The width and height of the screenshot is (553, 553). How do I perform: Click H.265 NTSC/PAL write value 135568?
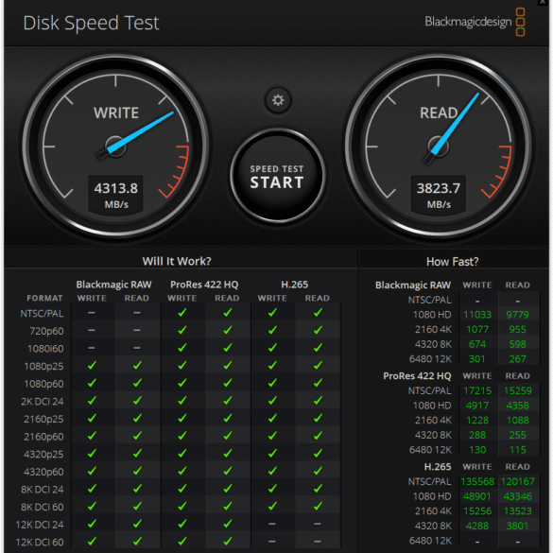pyautogui.click(x=477, y=481)
